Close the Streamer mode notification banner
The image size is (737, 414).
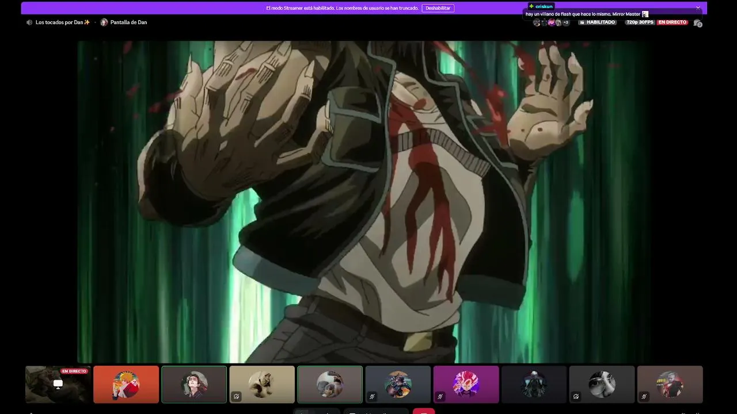click(x=698, y=8)
